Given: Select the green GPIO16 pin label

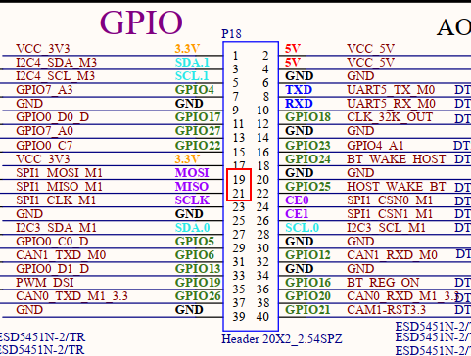Looking at the screenshot, I should pos(307,282).
